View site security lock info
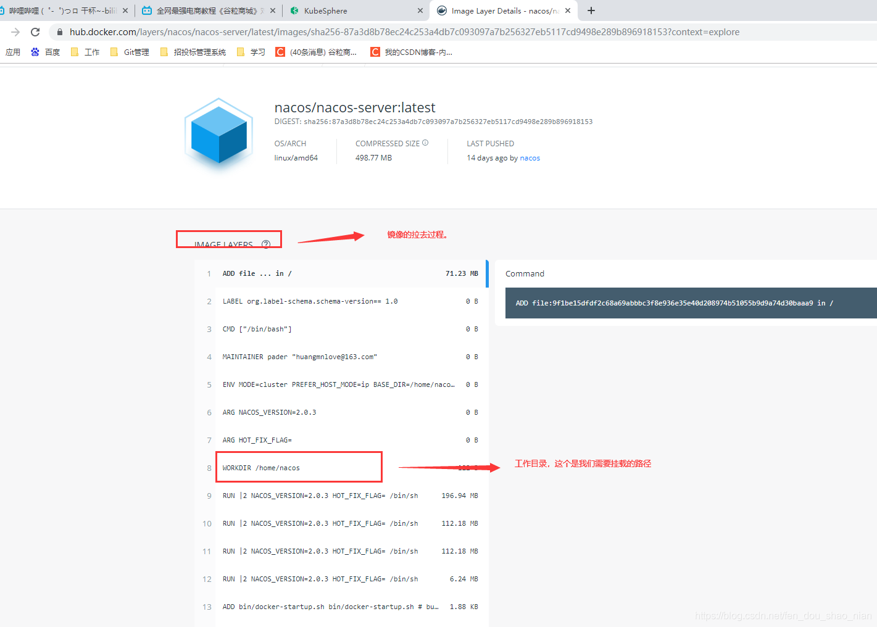This screenshot has width=877, height=627. coord(60,32)
